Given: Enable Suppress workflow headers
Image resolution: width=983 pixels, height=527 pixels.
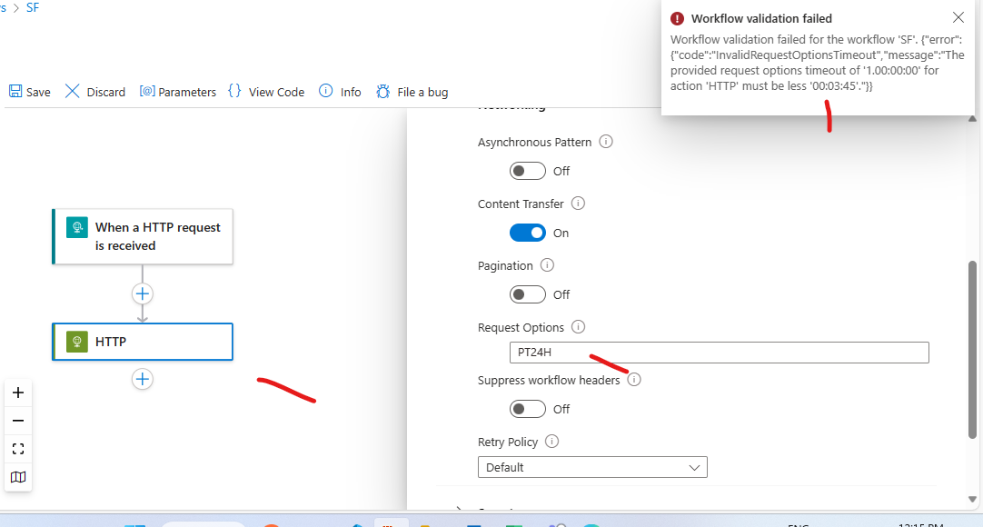Looking at the screenshot, I should tap(527, 409).
